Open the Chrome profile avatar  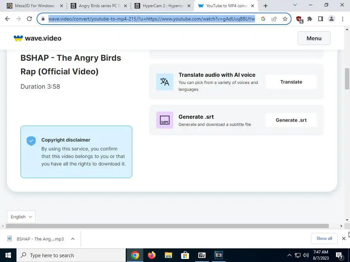pyautogui.click(x=332, y=19)
